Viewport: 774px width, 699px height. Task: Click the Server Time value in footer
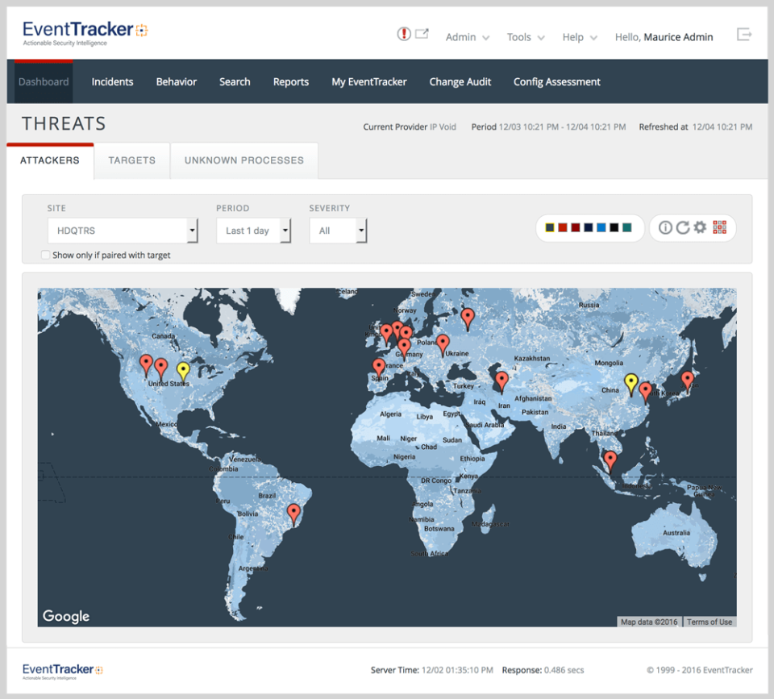pyautogui.click(x=458, y=670)
